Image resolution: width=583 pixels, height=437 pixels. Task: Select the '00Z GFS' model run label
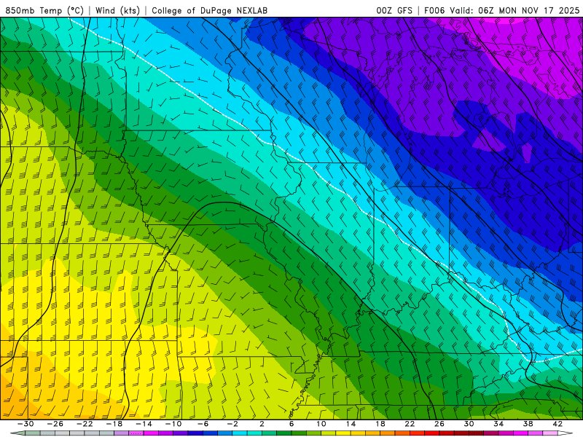pyautogui.click(x=394, y=10)
